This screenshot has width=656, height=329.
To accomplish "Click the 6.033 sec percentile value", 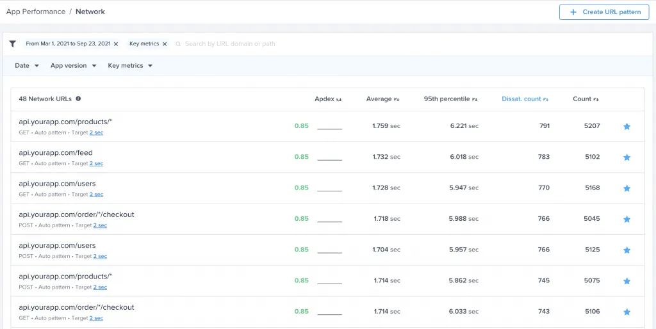I will point(464,312).
